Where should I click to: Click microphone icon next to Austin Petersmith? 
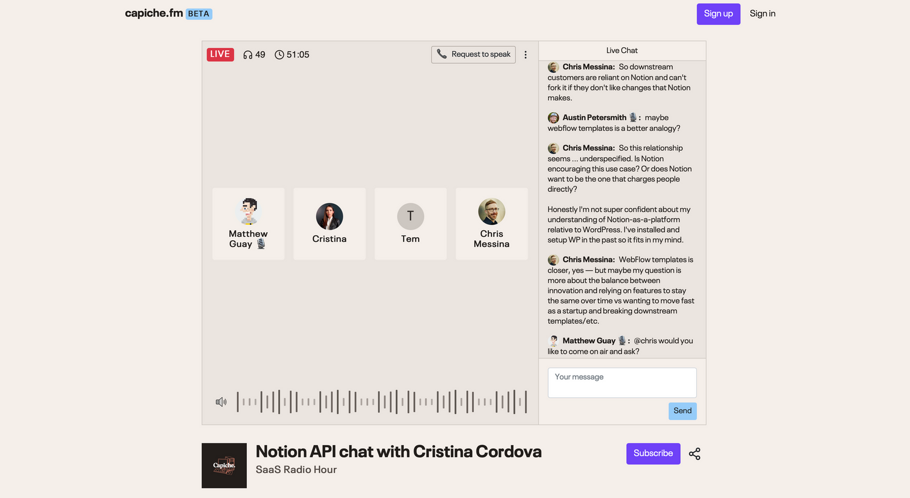pos(633,117)
